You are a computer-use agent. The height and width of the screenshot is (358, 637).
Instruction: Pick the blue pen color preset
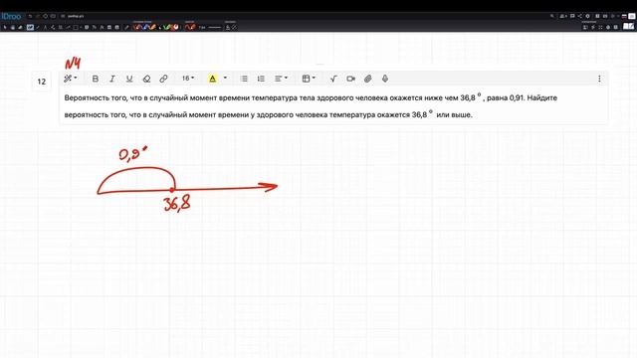point(145,27)
